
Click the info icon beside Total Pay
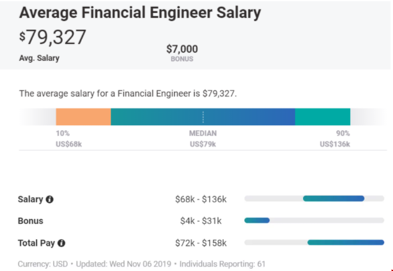click(61, 243)
